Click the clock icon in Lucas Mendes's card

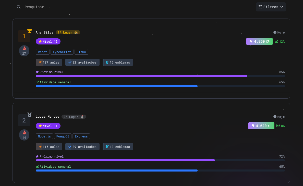pos(275,117)
